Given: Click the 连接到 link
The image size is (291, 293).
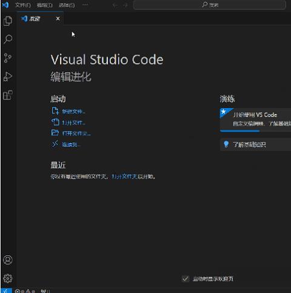Looking at the screenshot, I should 71,144.
